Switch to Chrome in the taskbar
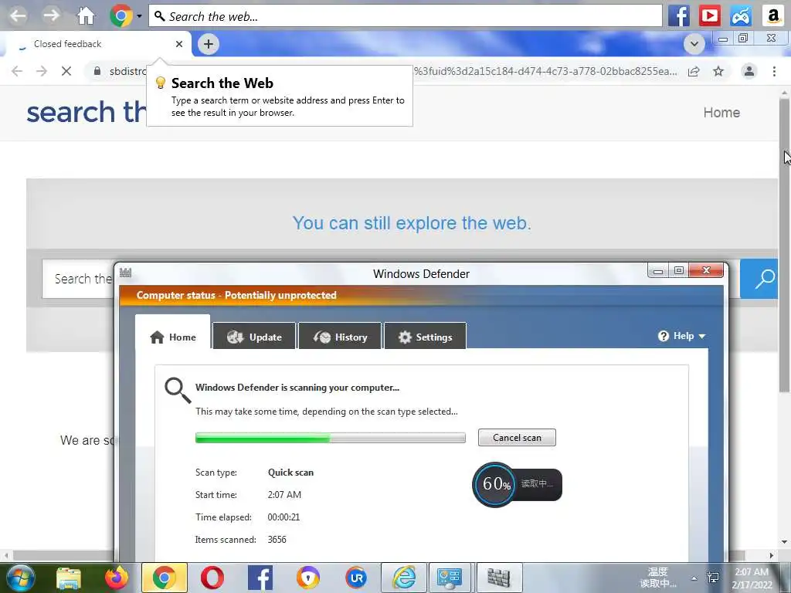The height and width of the screenshot is (593, 791). 165,578
